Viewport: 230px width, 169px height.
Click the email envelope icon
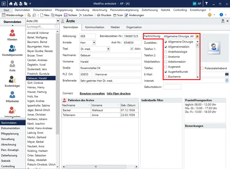[227, 74]
